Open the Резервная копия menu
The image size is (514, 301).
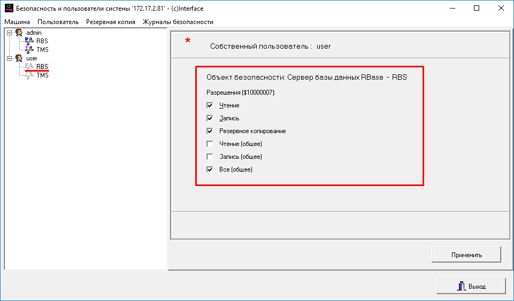pos(110,22)
